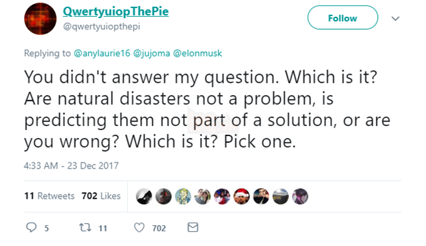This screenshot has height=246, width=426.
Task: Click the Santa hat liker avatar
Action: 241,196
